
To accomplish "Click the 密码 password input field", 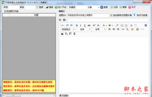I will click(30, 7).
